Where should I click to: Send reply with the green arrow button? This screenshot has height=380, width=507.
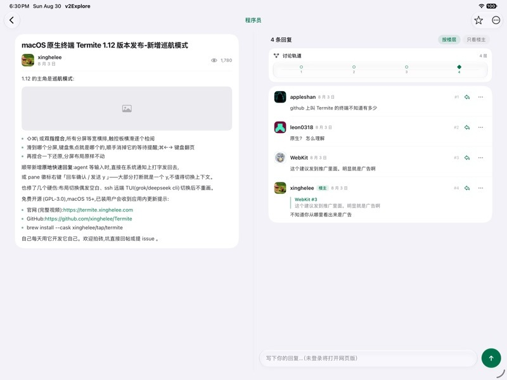click(491, 358)
